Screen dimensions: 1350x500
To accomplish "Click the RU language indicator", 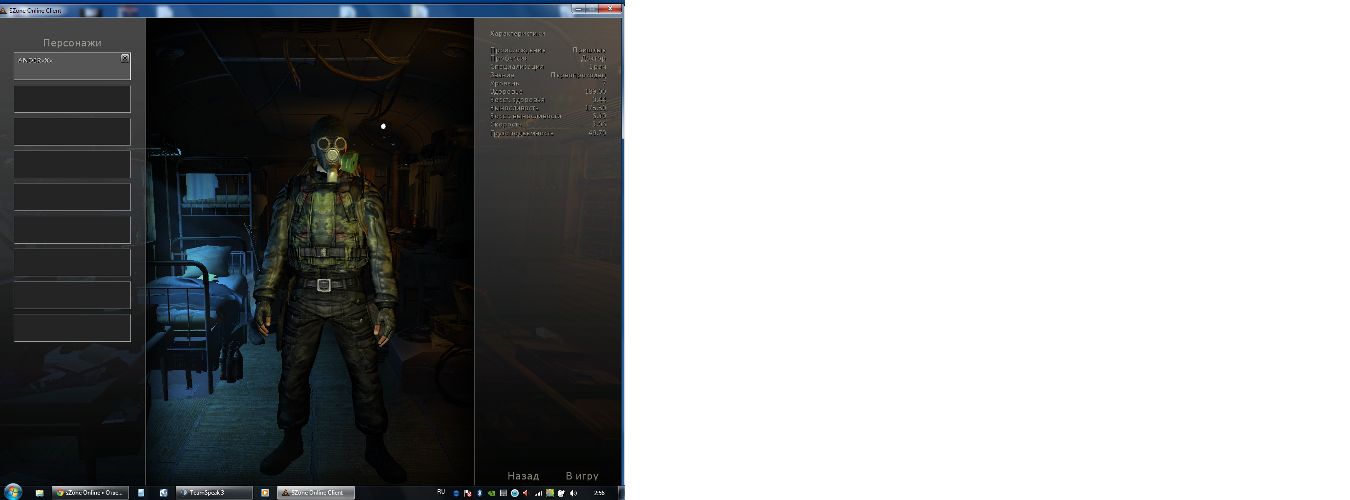I will [441, 492].
